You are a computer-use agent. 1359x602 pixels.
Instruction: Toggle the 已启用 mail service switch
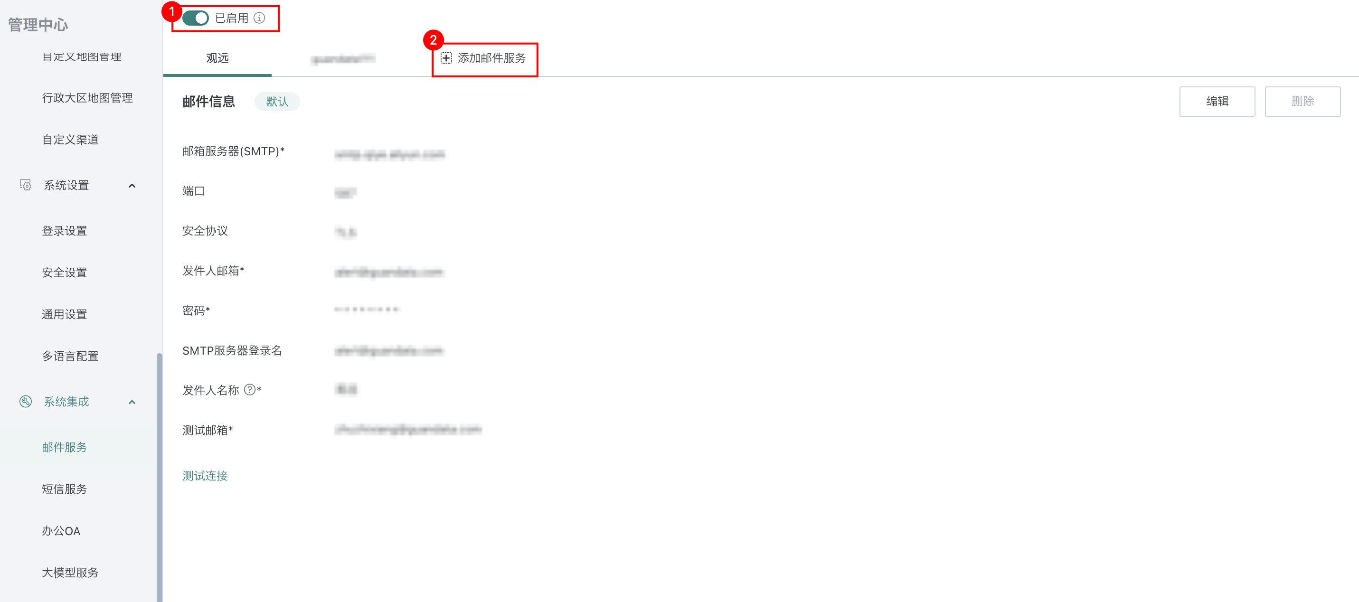tap(195, 18)
